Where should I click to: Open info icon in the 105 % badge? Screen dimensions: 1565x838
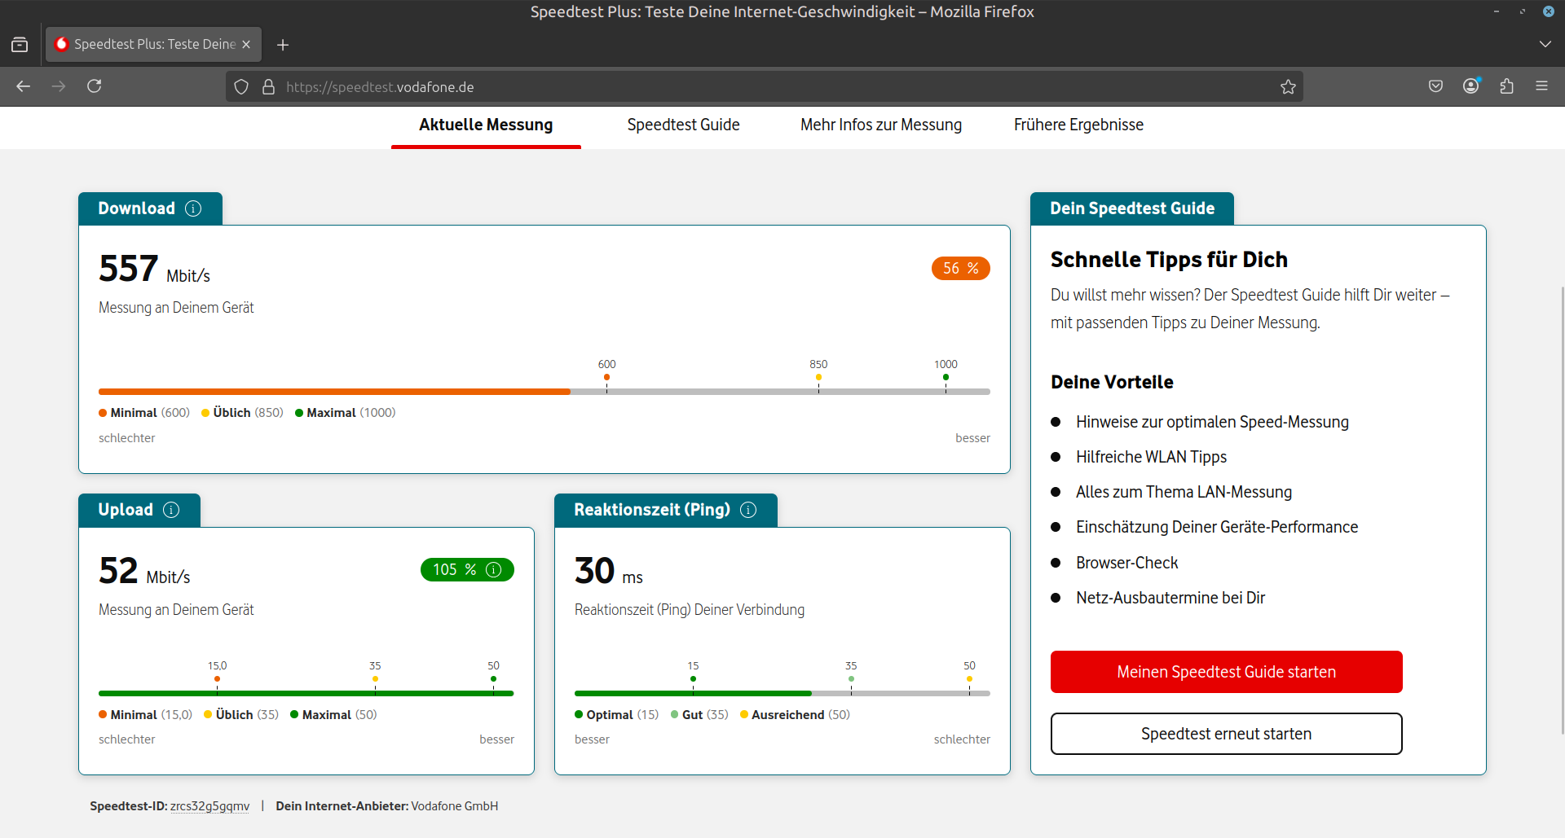click(x=494, y=570)
